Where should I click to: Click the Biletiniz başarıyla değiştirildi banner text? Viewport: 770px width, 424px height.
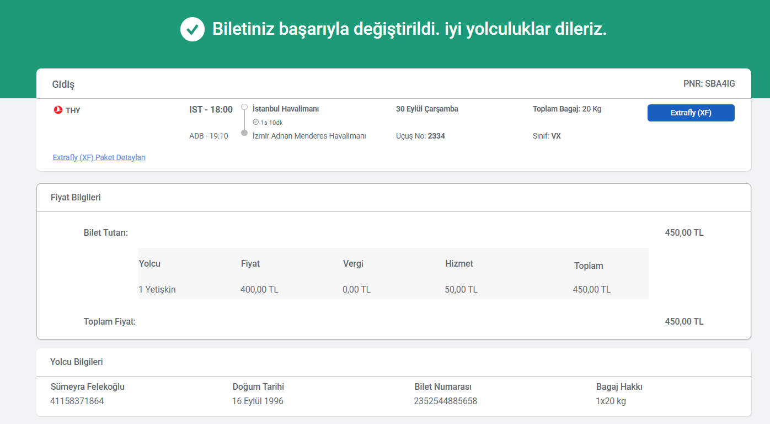409,29
